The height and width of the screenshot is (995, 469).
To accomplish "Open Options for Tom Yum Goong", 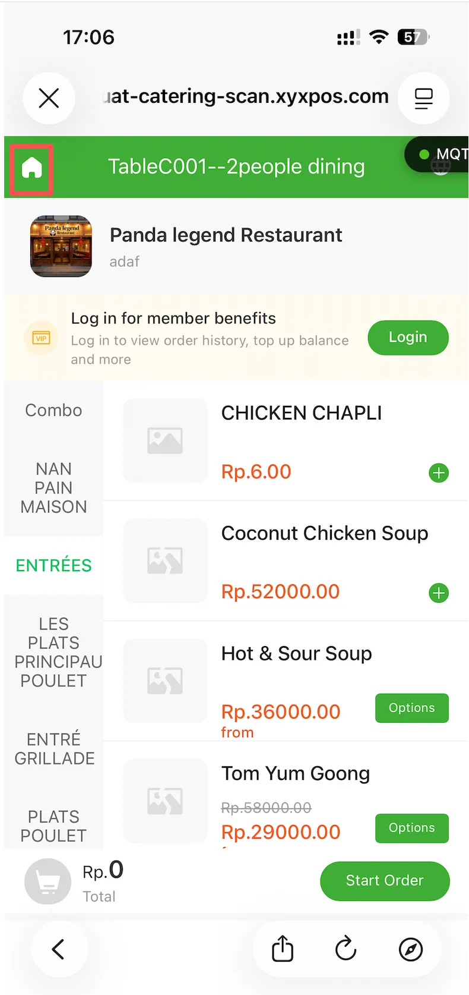I will pyautogui.click(x=412, y=828).
